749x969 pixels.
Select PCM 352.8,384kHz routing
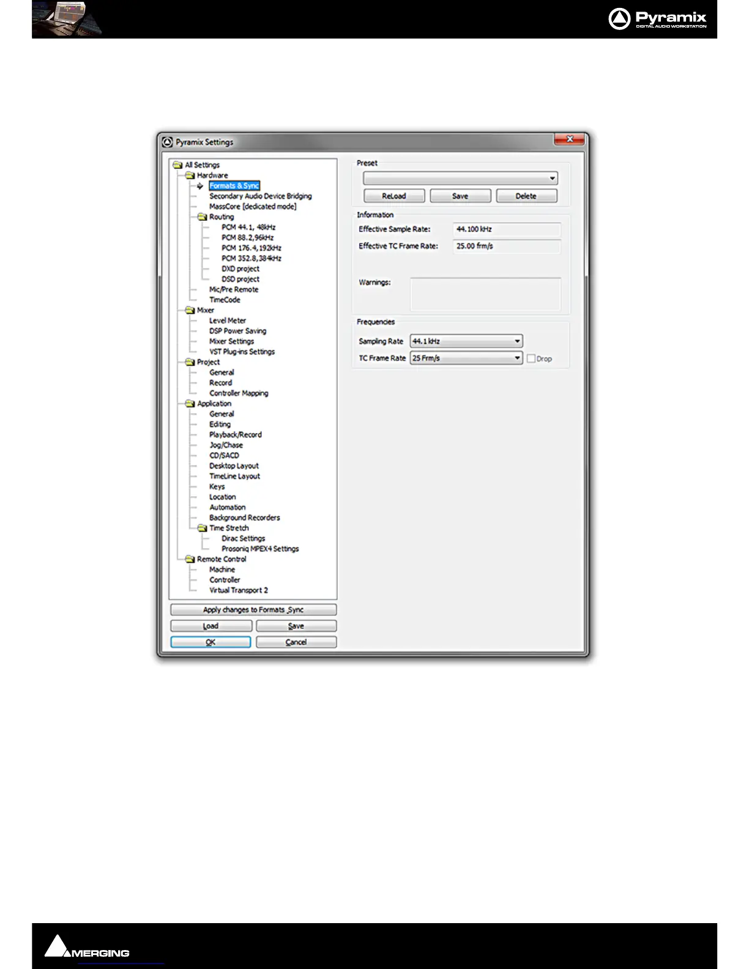(252, 259)
